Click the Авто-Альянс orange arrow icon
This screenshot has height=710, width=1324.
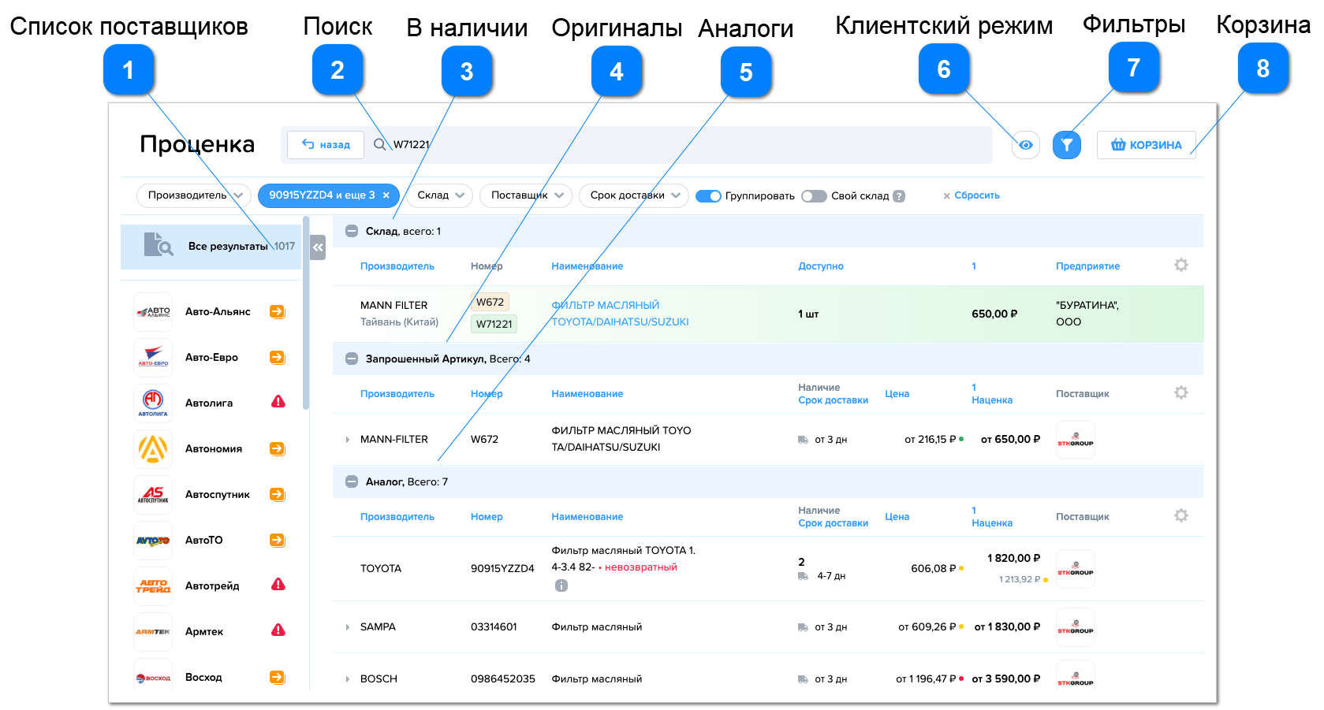[x=277, y=312]
